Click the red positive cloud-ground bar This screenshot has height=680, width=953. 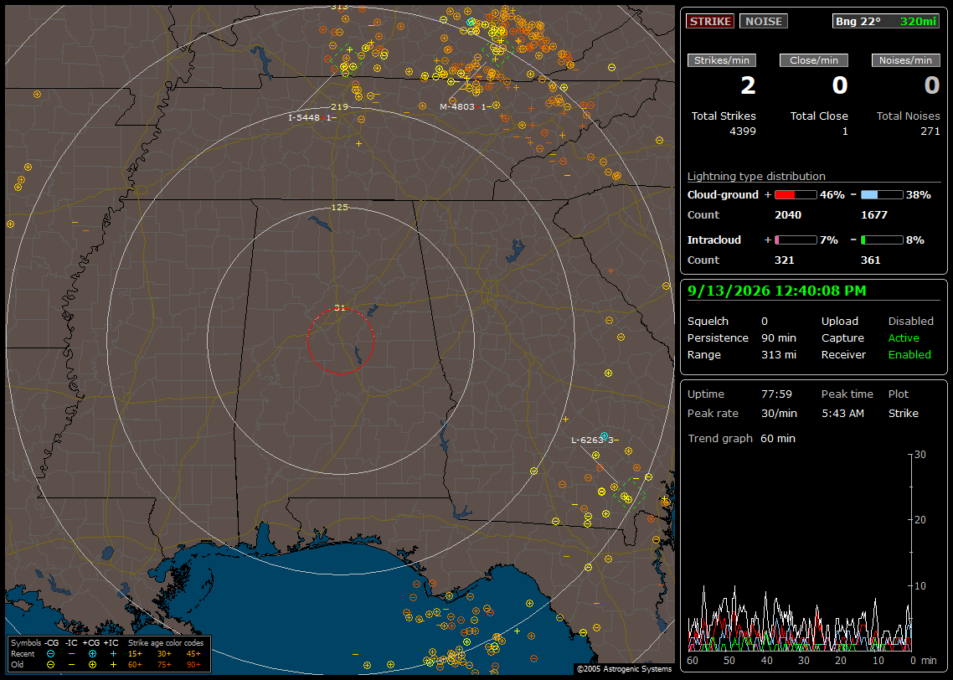click(x=796, y=195)
